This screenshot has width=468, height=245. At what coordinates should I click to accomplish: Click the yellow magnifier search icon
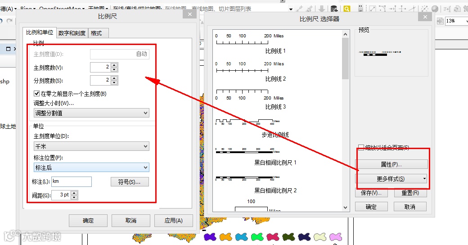click(346, 9)
